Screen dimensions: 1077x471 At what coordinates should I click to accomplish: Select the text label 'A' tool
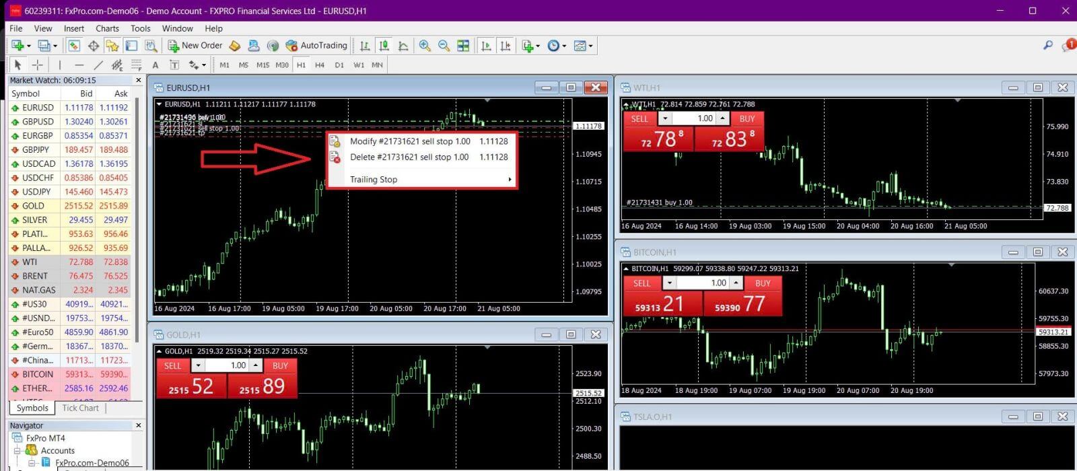coord(155,65)
